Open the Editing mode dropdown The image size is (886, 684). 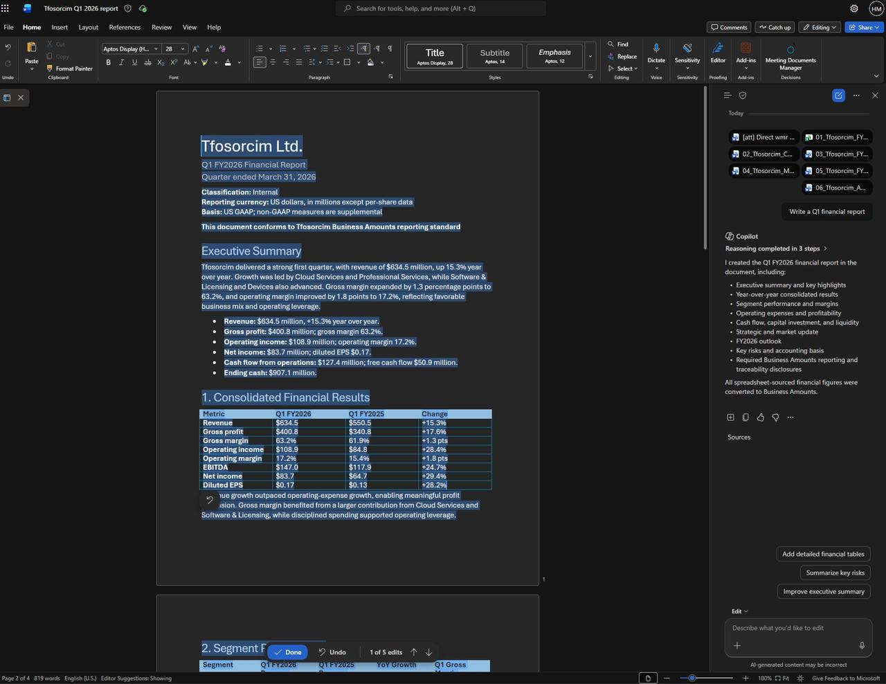[x=820, y=27]
